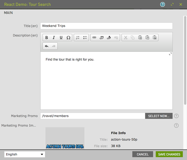The height and width of the screenshot is (160, 187).
Task: Select the Action Tours 50% image thumbnail
Action: pos(65,138)
